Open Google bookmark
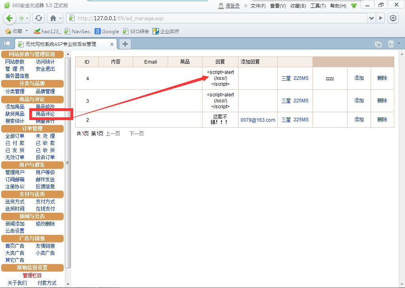 (x=107, y=31)
